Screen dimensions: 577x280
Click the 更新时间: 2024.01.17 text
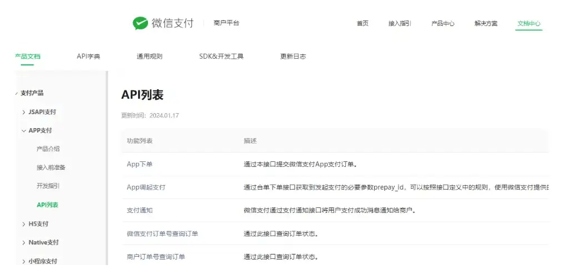coord(150,115)
